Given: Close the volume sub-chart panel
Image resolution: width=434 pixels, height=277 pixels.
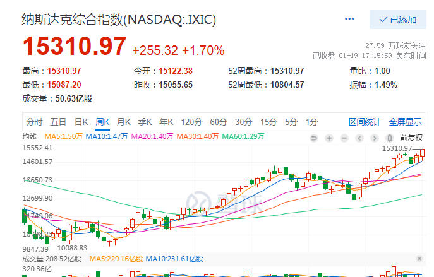Looking at the screenshot, I should click(x=419, y=259).
